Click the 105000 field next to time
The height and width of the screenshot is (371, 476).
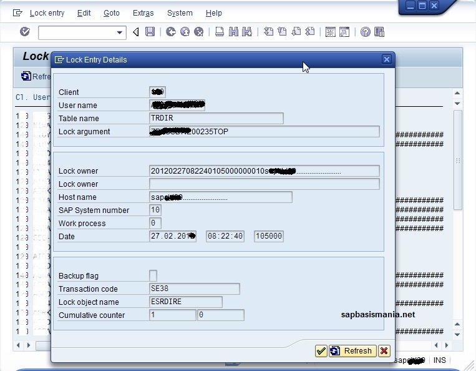coord(269,236)
